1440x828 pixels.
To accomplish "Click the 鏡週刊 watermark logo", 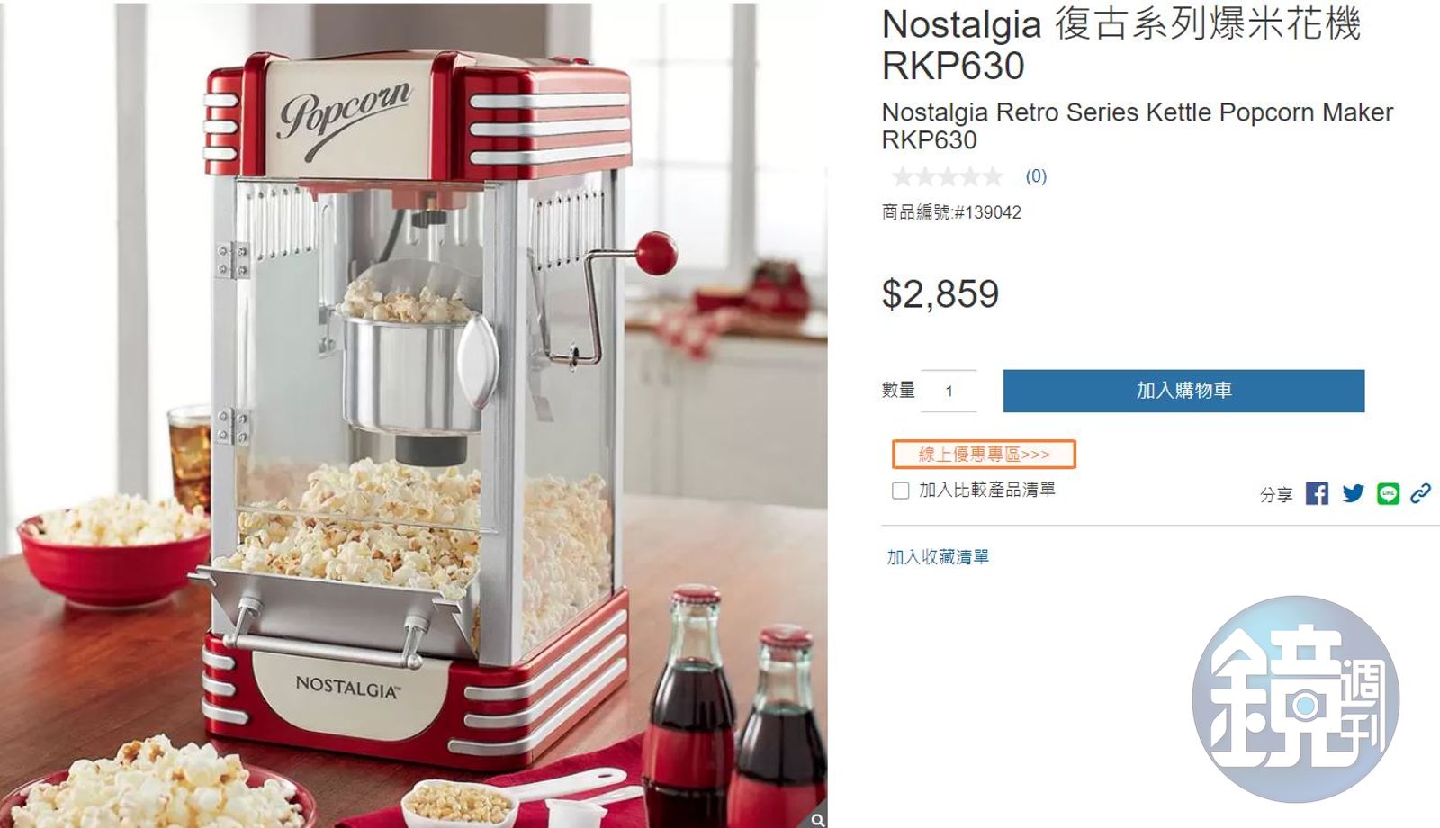I will click(x=1296, y=699).
